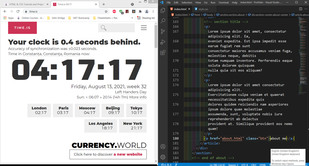Open Chrome tab search dropdown arrow
Viewport: 309px width, 166px height.
tap(132, 4)
